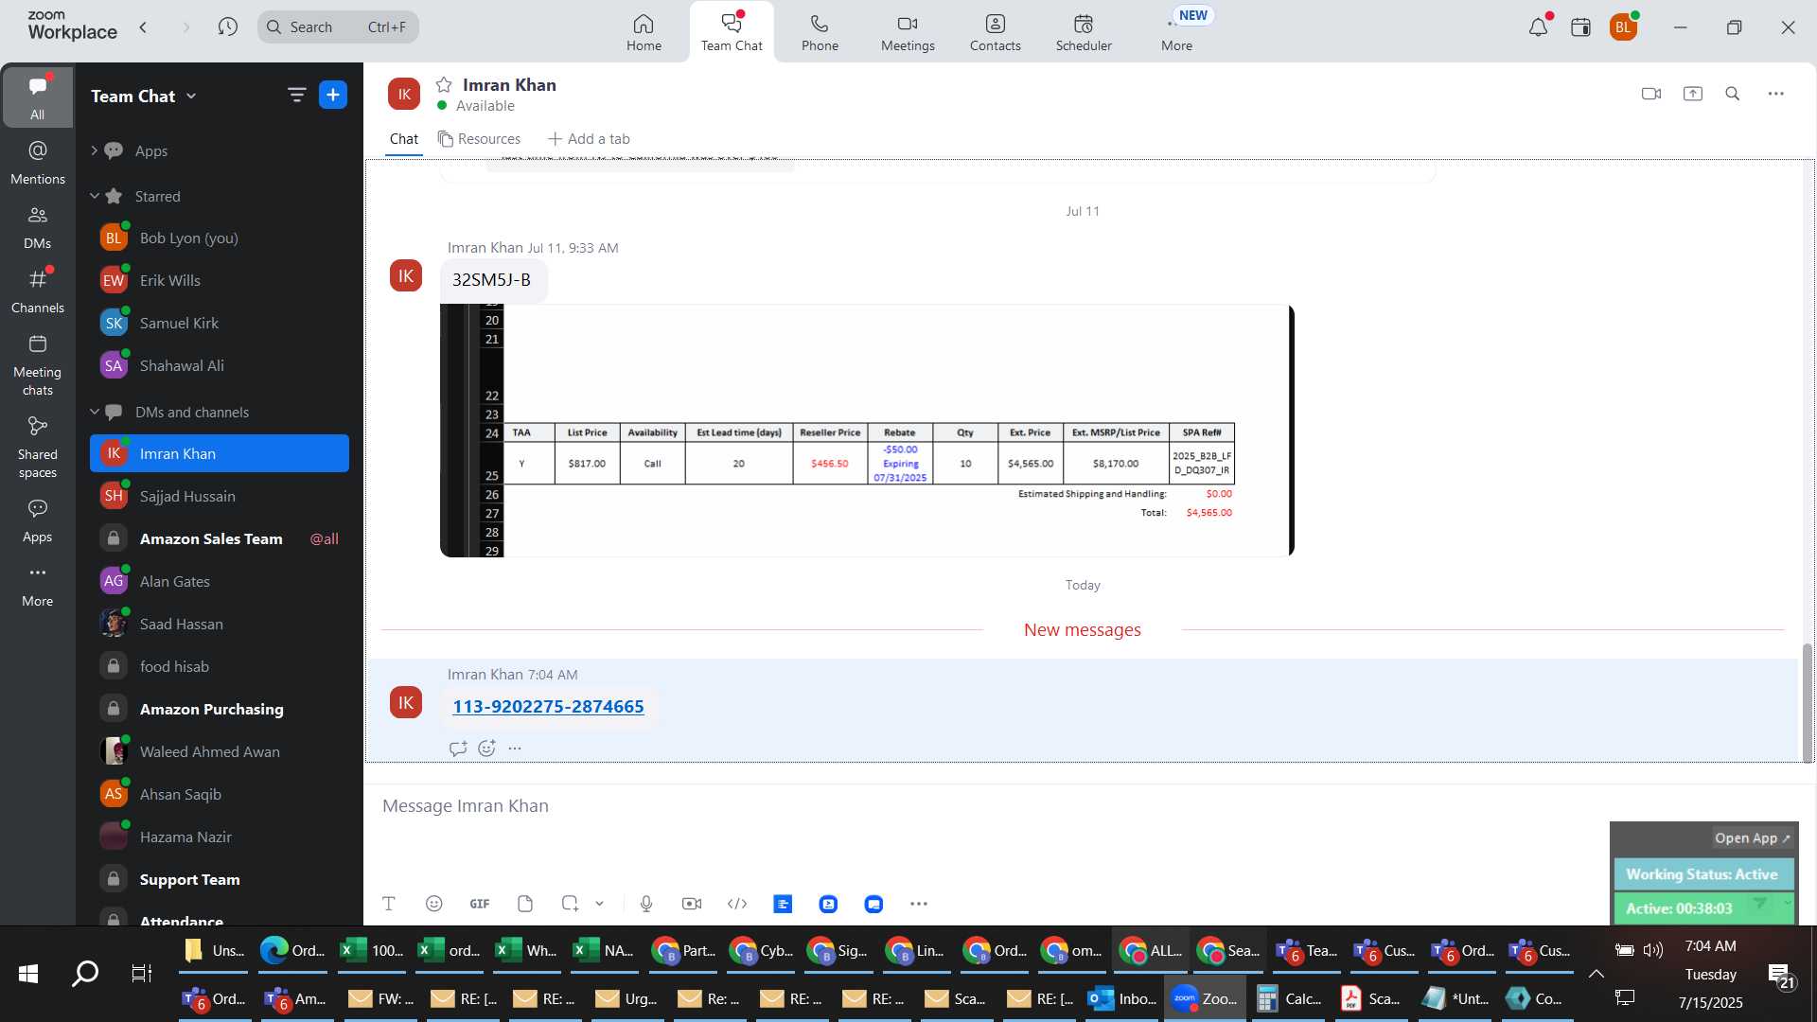Click the chat list filter icon
The image size is (1817, 1022).
(x=296, y=95)
